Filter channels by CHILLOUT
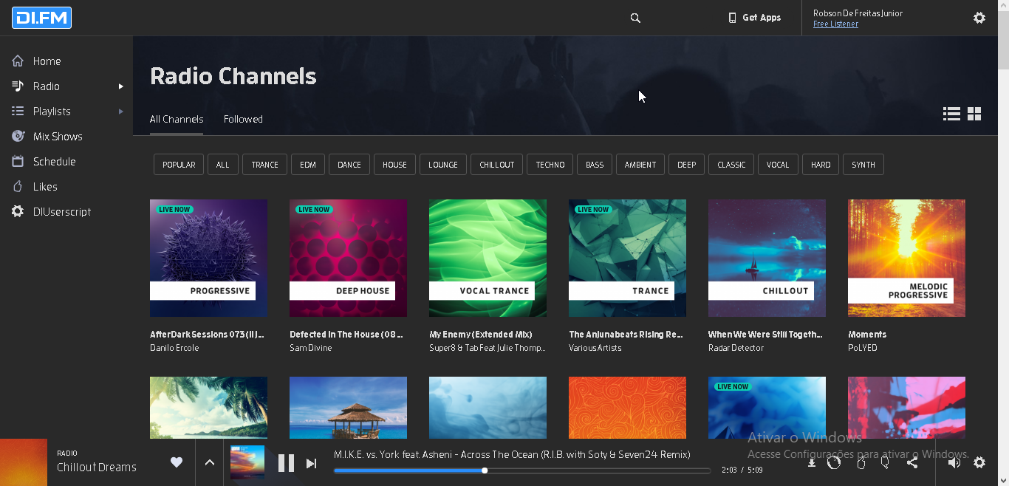Screen dimensions: 1009x486 pyautogui.click(x=497, y=165)
